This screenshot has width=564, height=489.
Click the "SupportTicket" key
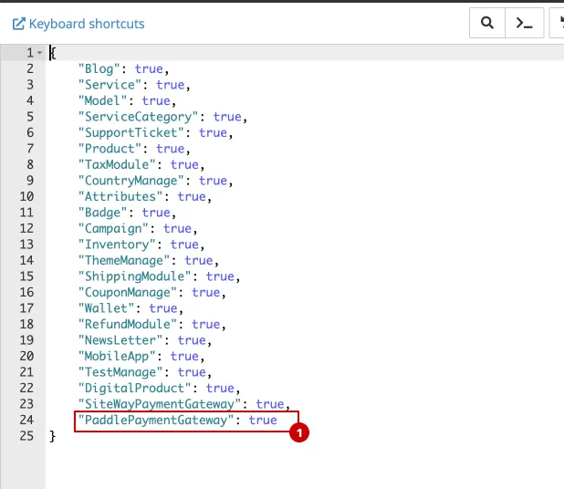(131, 132)
